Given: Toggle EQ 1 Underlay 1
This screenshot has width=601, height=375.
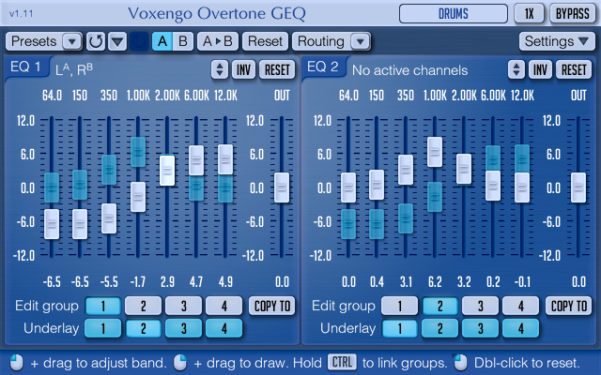Looking at the screenshot, I should 103,328.
